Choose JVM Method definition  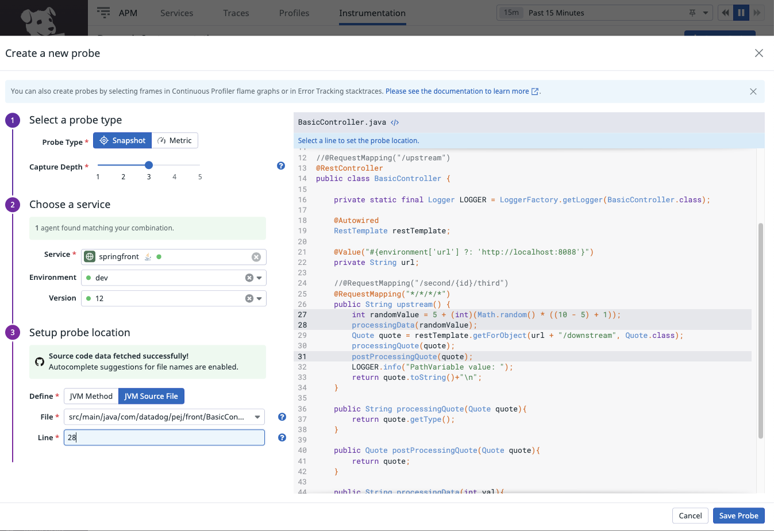click(91, 396)
